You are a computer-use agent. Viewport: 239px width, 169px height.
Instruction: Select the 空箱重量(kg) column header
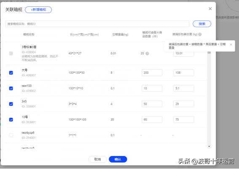click(120, 34)
